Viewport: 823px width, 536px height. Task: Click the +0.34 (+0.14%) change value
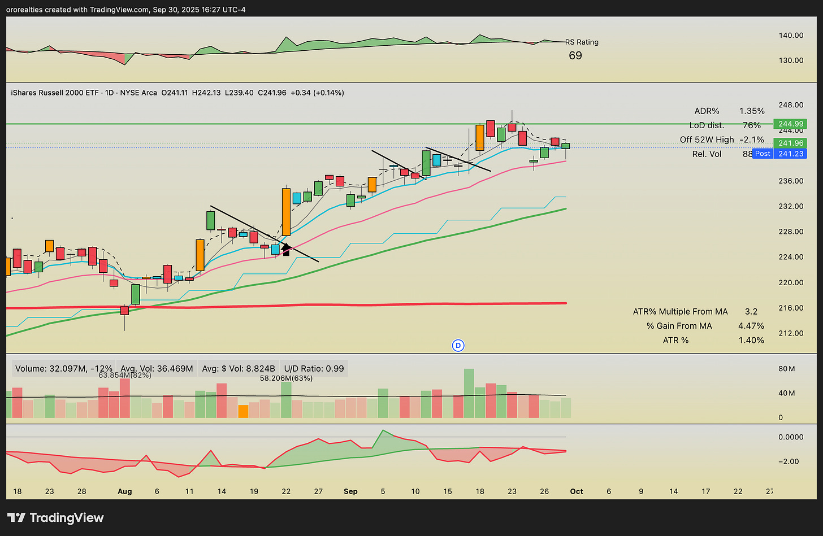point(317,93)
